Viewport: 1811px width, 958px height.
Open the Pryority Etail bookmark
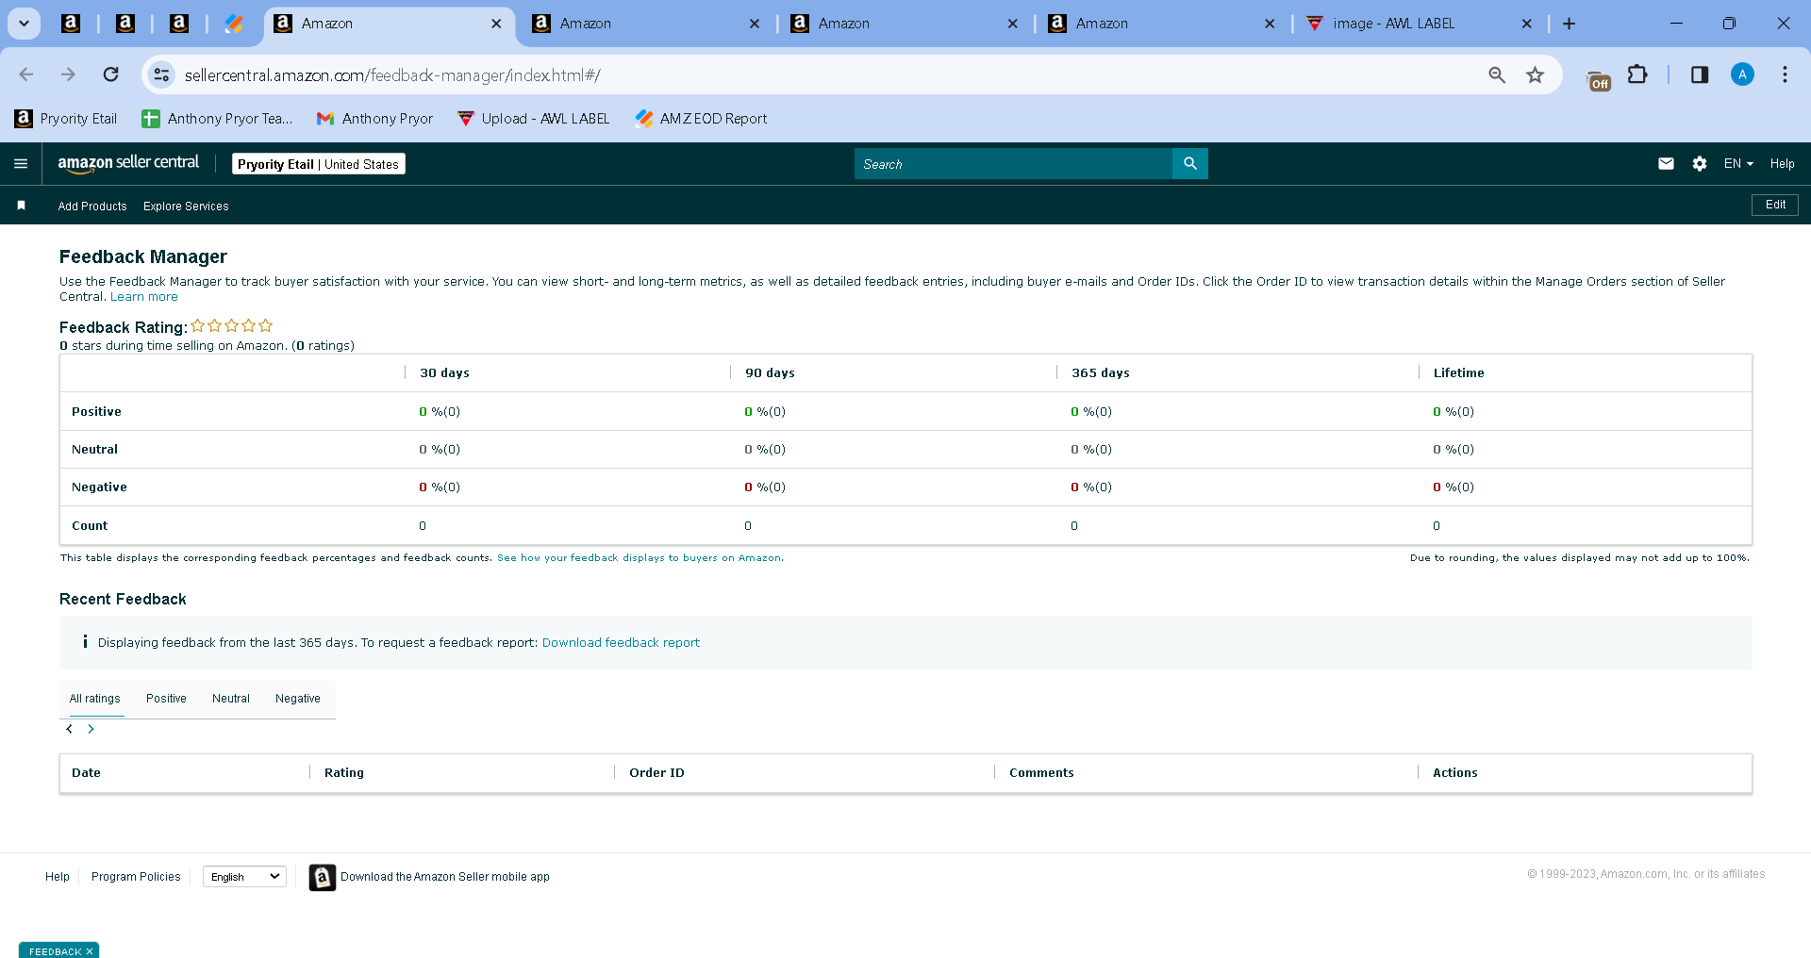pos(66,119)
